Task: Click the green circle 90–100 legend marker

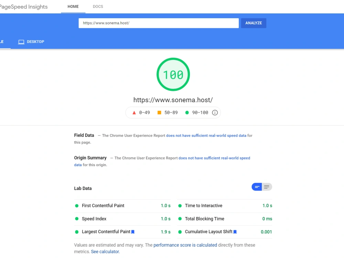Action: coord(187,112)
